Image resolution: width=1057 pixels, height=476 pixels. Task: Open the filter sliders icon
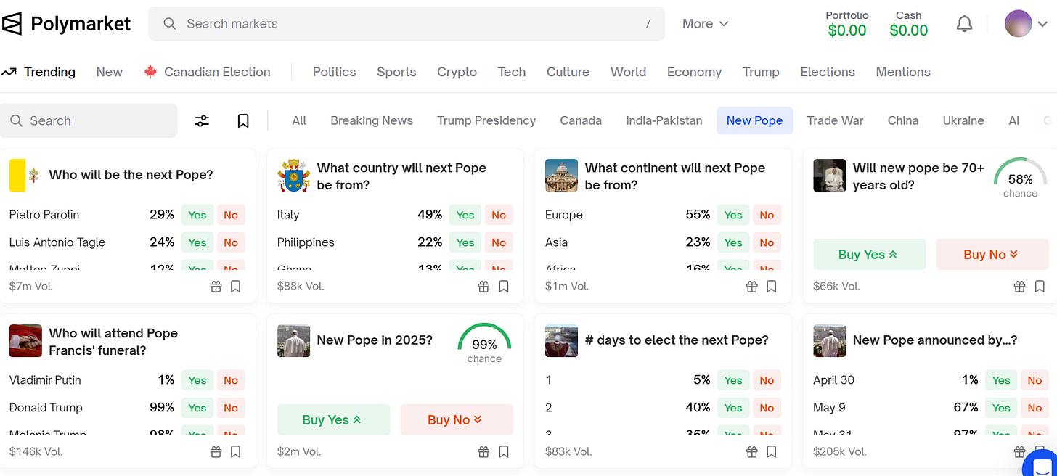coord(202,121)
